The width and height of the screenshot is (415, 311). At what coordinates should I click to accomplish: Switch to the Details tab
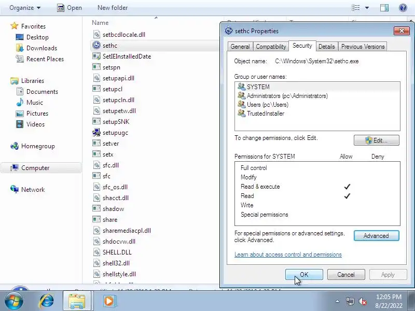pos(327,47)
